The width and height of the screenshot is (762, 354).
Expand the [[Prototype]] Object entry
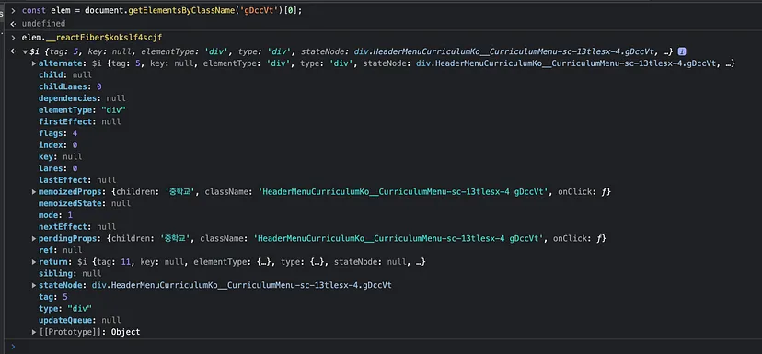[x=34, y=332]
